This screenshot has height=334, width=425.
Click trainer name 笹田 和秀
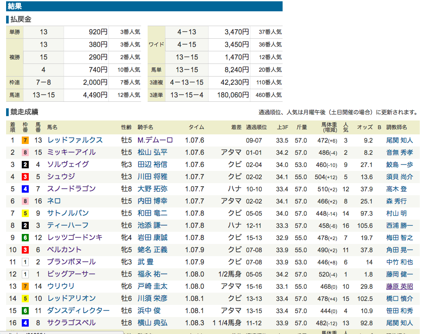(x=399, y=311)
